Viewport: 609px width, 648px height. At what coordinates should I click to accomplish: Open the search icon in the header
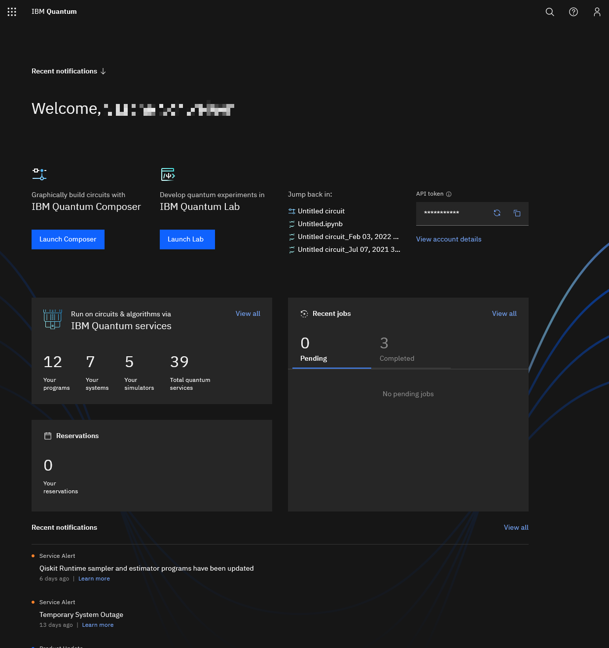point(550,12)
